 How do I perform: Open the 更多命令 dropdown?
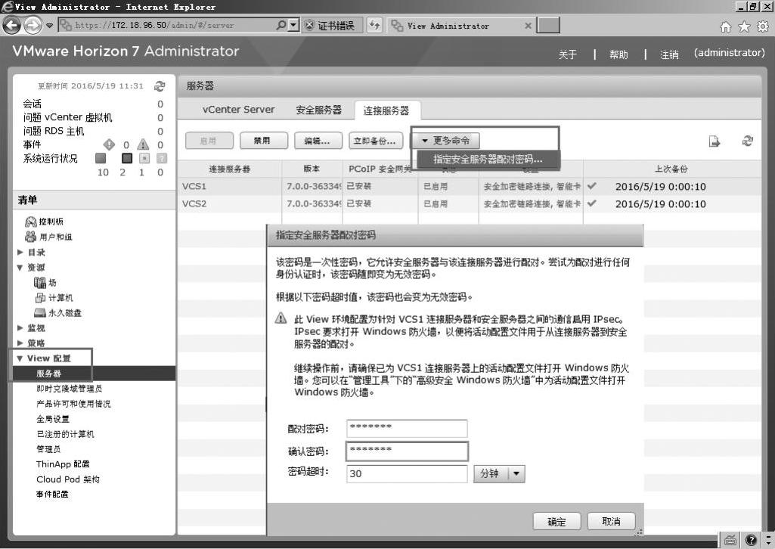[x=446, y=141]
